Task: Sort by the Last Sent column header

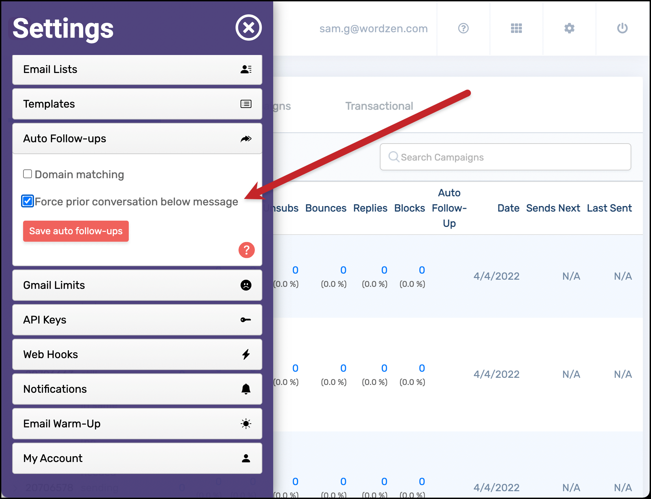Action: coord(610,208)
